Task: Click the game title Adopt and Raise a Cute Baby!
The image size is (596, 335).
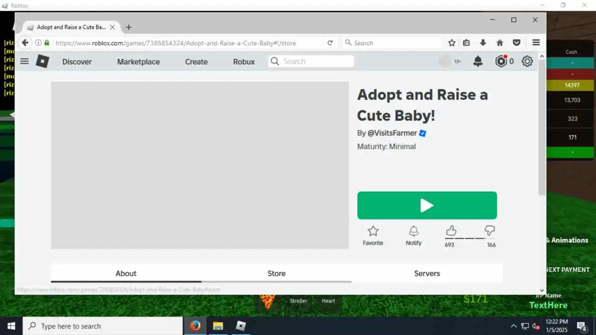Action: point(422,105)
